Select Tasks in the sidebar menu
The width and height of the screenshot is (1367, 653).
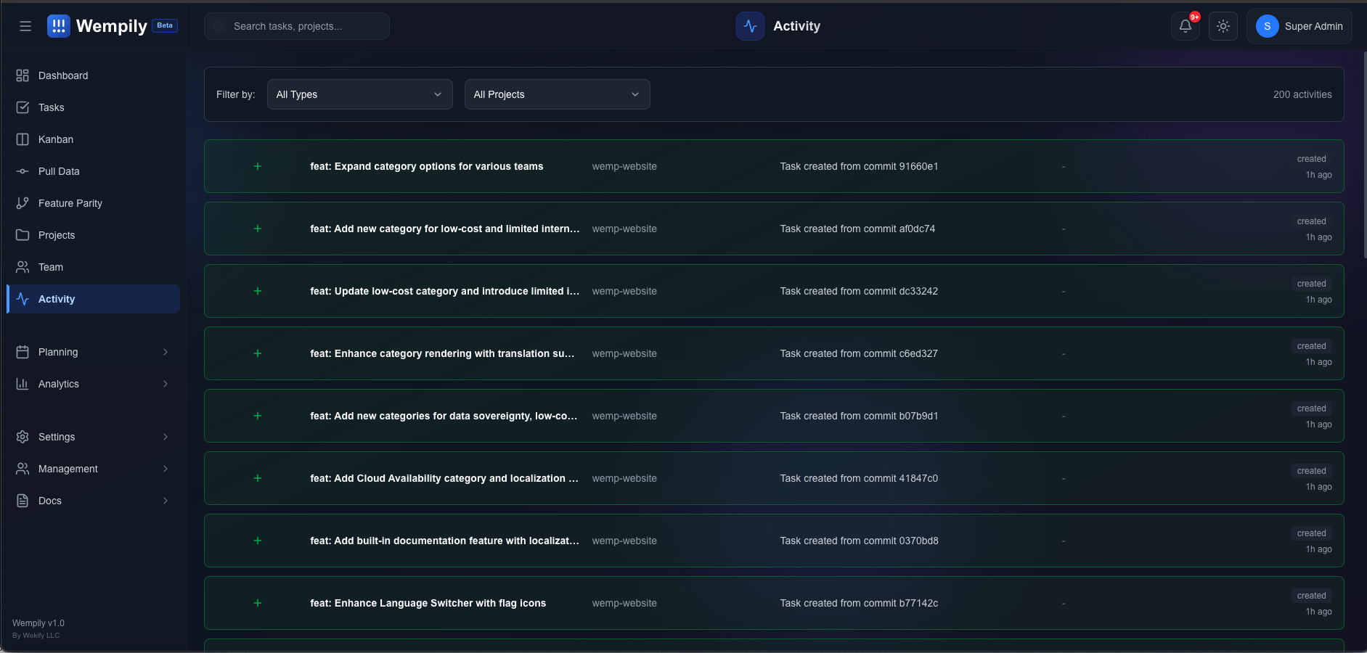point(52,107)
